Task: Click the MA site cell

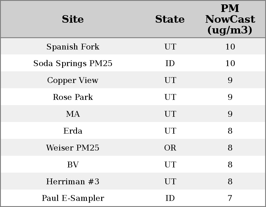Action: click(73, 114)
